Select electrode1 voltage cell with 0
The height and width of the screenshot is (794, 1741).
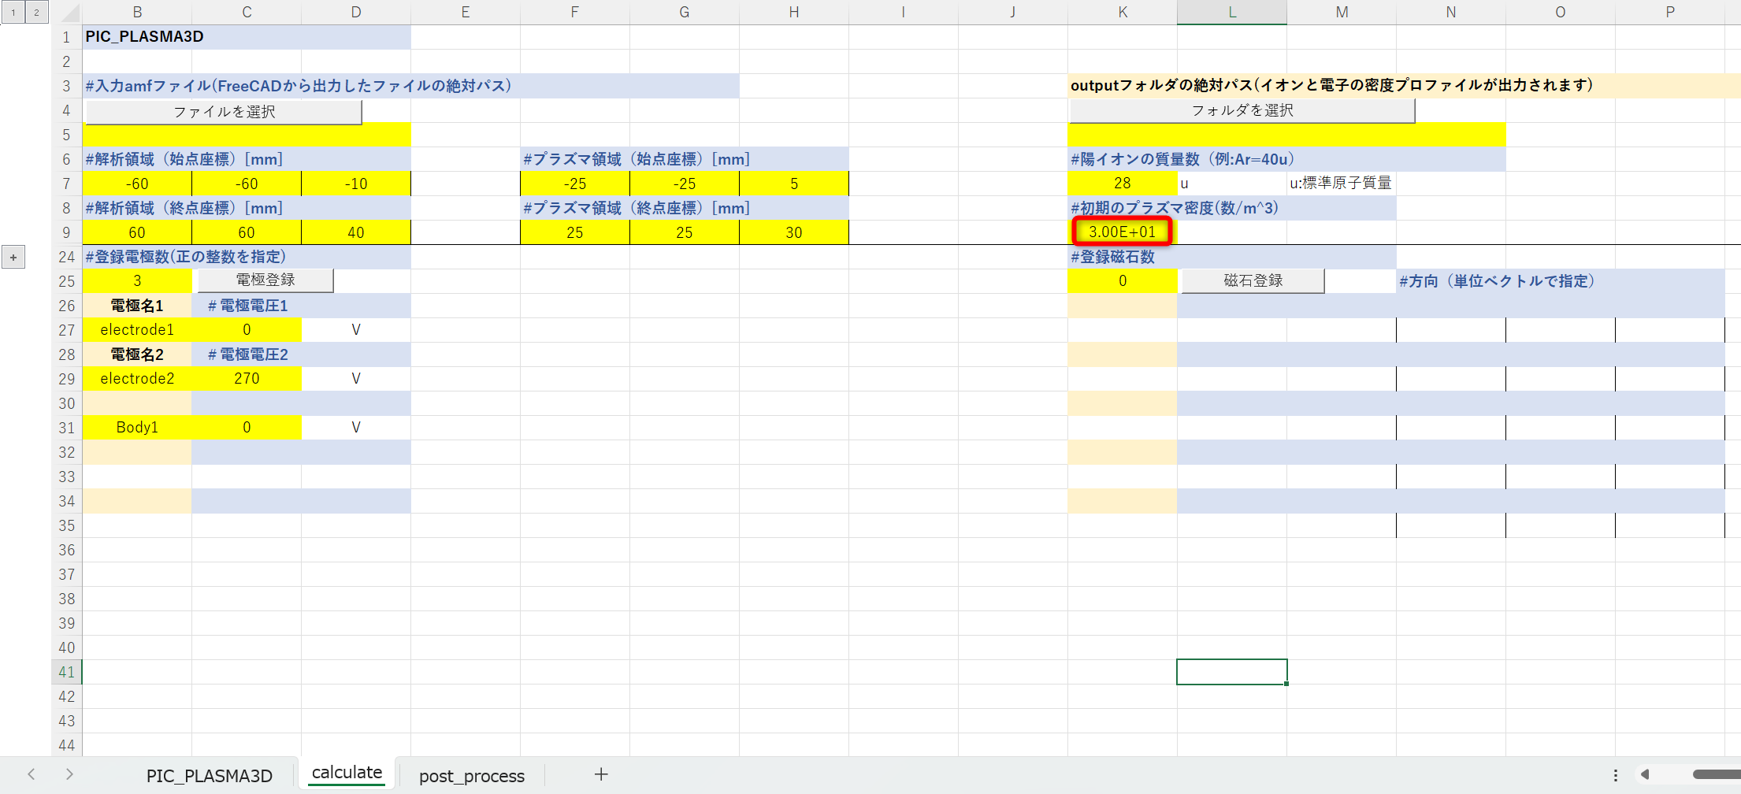[x=247, y=330]
